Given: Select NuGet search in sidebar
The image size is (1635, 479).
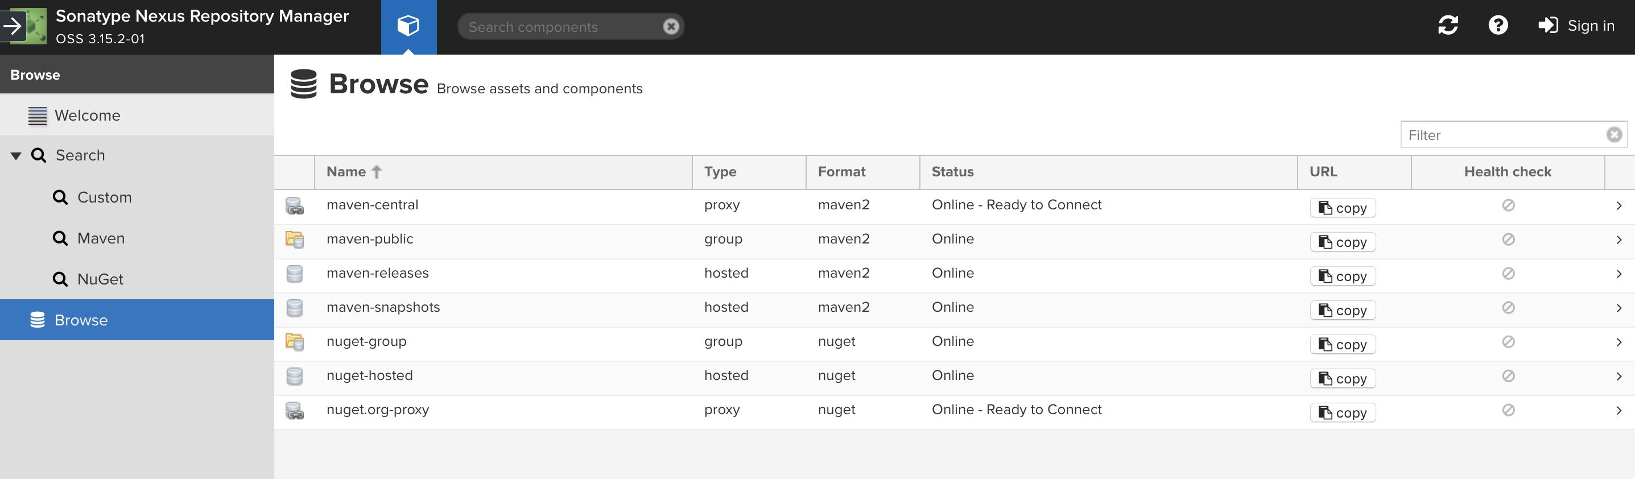Looking at the screenshot, I should [x=100, y=279].
